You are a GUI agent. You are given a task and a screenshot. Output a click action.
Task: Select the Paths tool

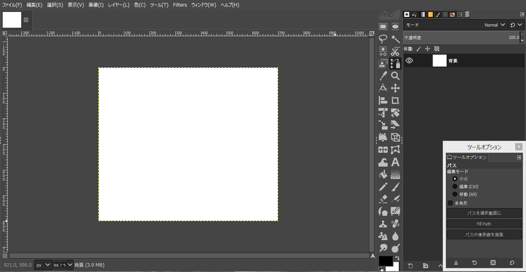[396, 64]
